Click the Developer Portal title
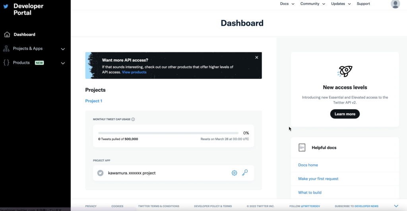The height and width of the screenshot is (211, 407). point(28,9)
